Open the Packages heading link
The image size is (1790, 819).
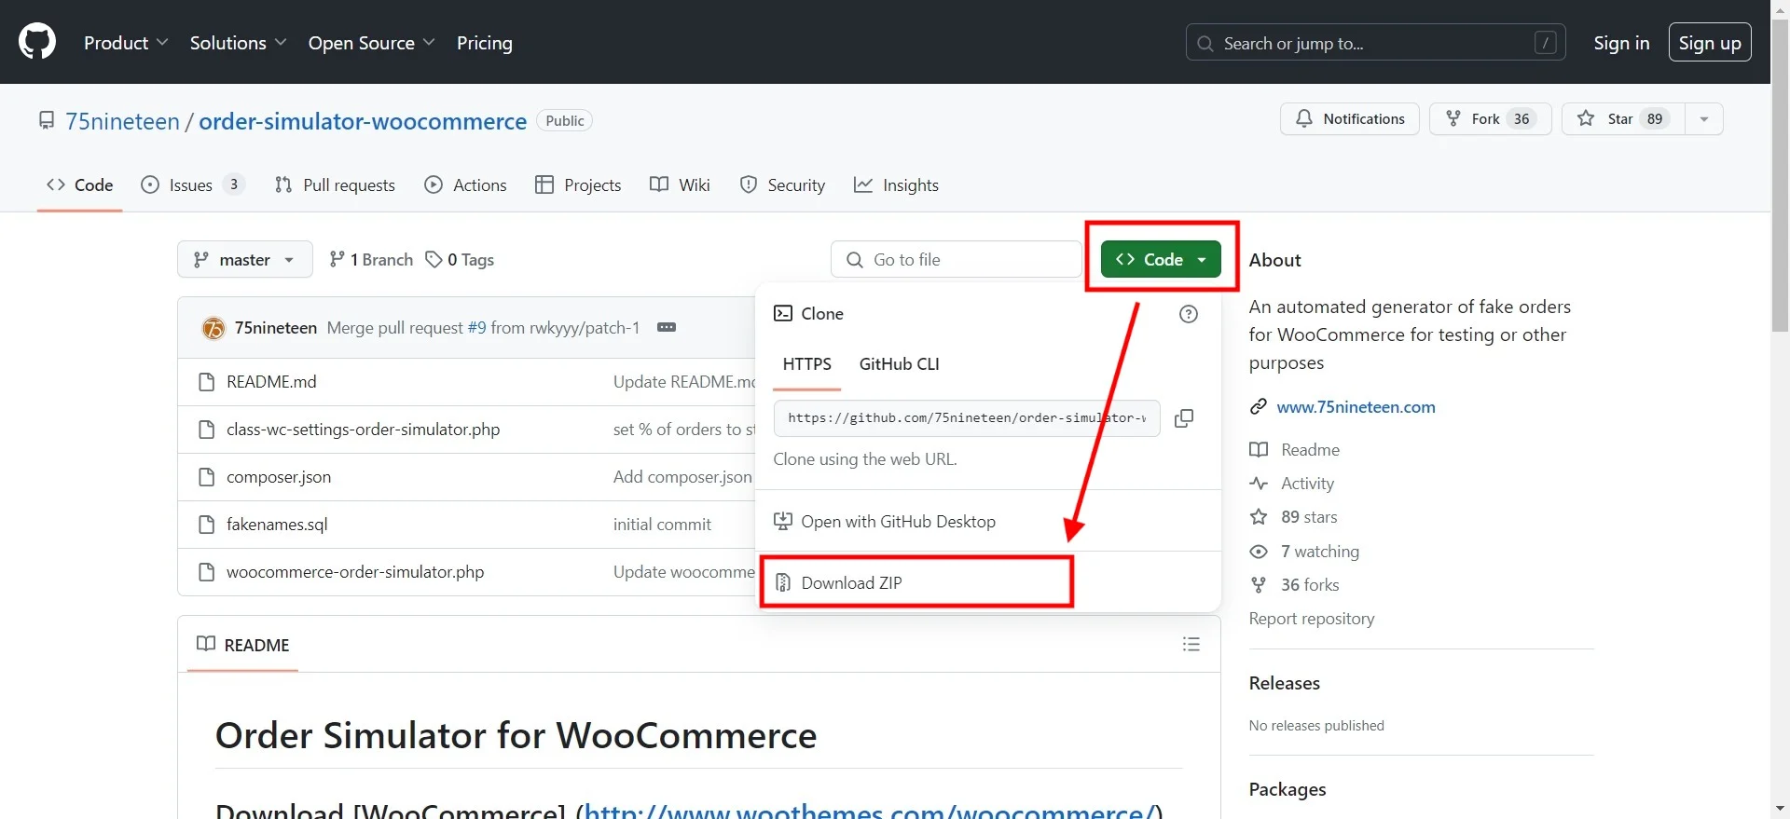[1287, 789]
